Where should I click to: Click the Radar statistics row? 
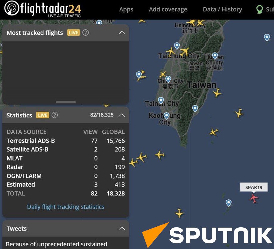(x=66, y=167)
